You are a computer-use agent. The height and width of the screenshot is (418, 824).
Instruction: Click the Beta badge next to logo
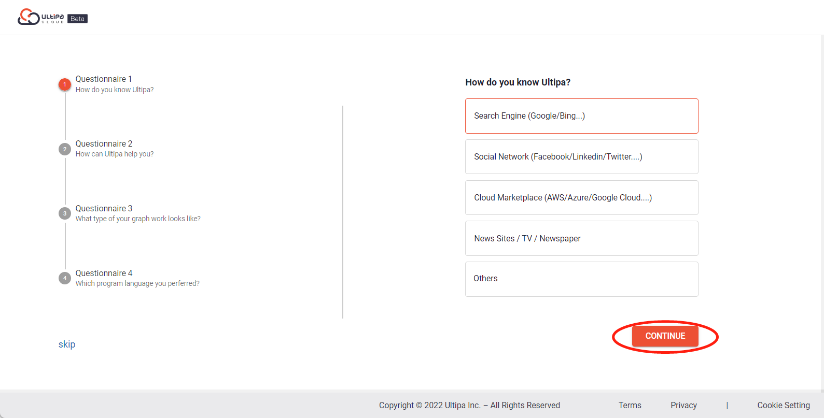coord(77,19)
